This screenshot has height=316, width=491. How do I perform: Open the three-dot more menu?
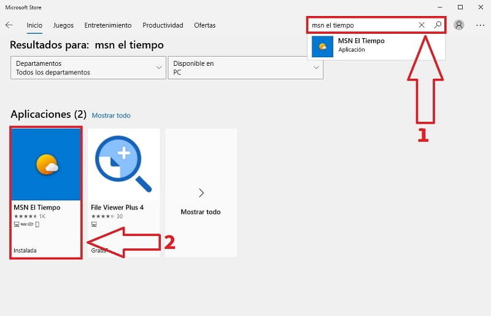point(480,25)
